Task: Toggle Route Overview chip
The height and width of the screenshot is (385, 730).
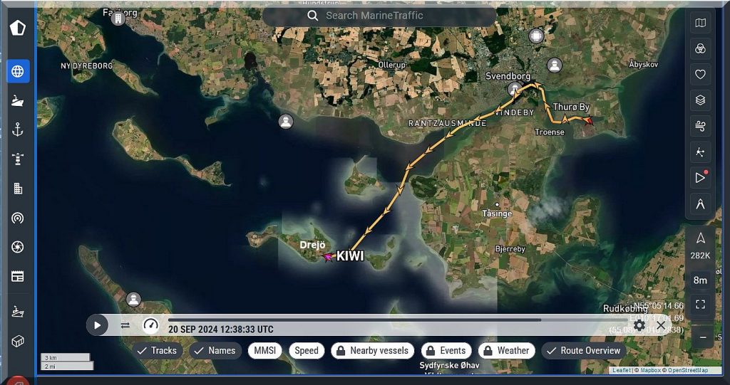Action: click(x=583, y=350)
